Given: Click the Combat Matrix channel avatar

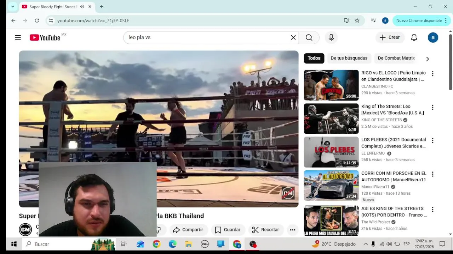Looking at the screenshot, I should [x=25, y=230].
